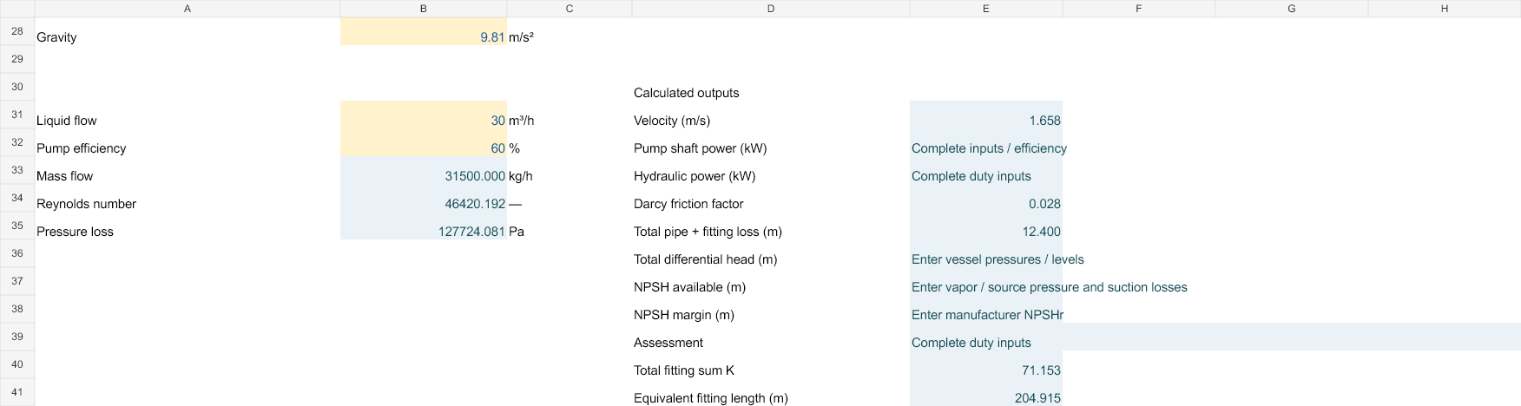1521x406 pixels.
Task: Select the gravity value 9.81 cell
Action: tap(424, 31)
